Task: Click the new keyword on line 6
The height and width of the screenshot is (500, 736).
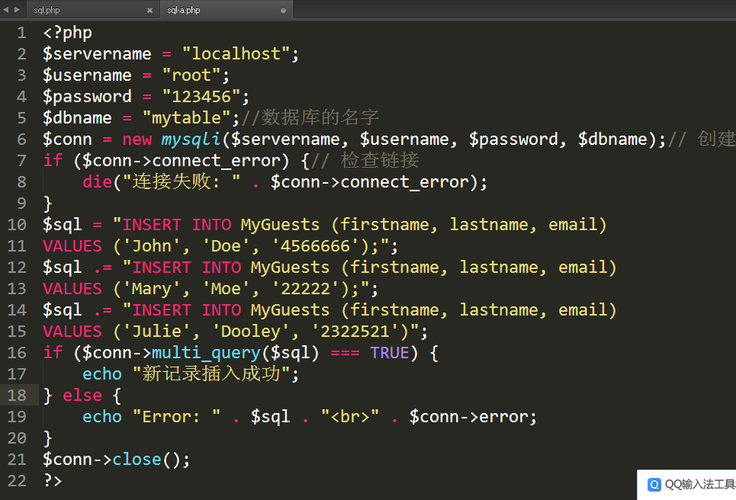Action: coord(137,139)
